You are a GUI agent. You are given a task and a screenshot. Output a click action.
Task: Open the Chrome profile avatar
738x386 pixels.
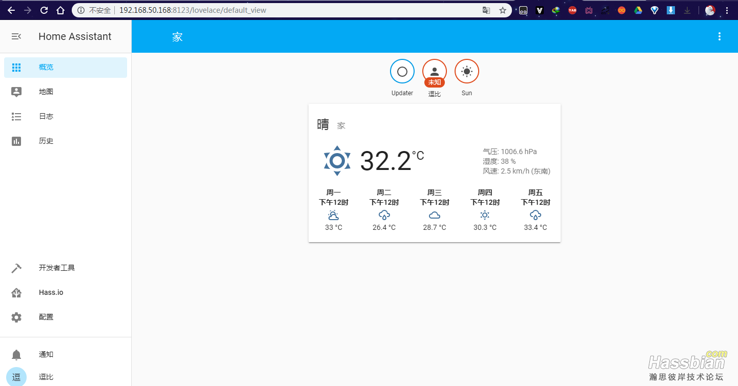(710, 10)
